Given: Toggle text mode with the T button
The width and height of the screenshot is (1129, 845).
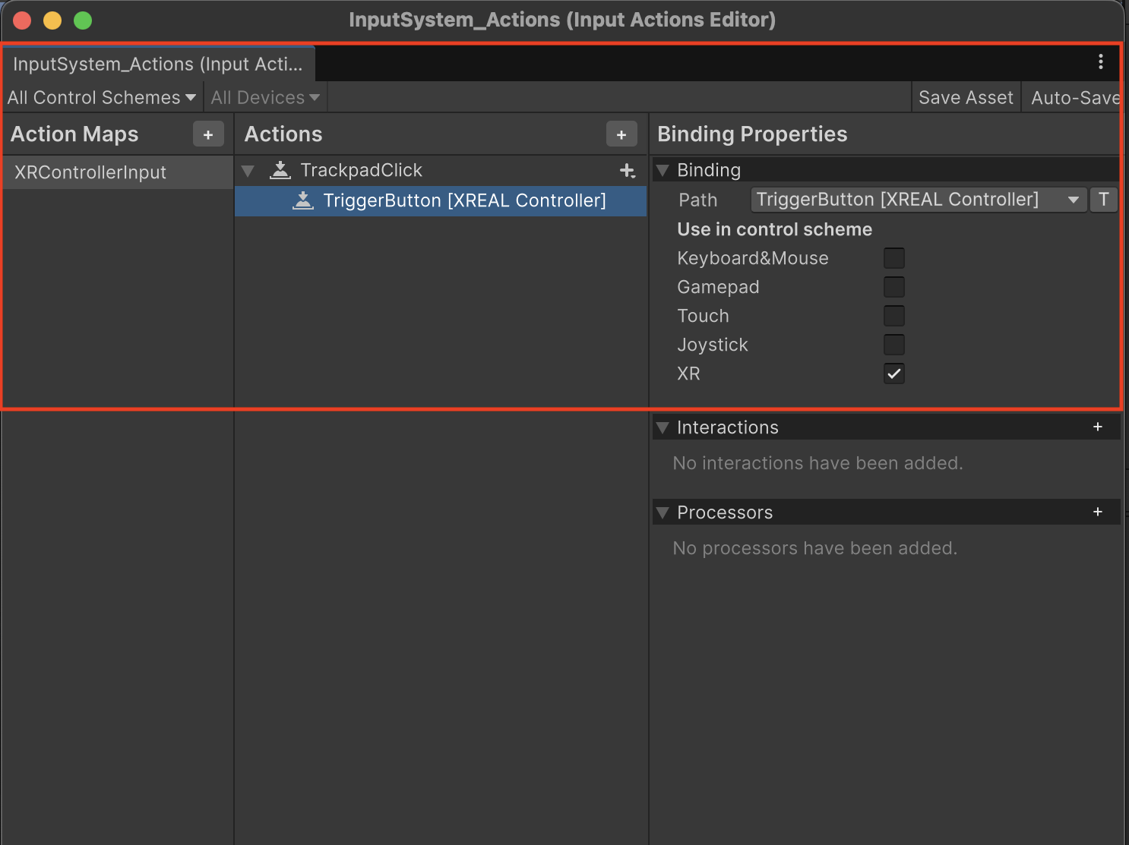Looking at the screenshot, I should (1103, 200).
